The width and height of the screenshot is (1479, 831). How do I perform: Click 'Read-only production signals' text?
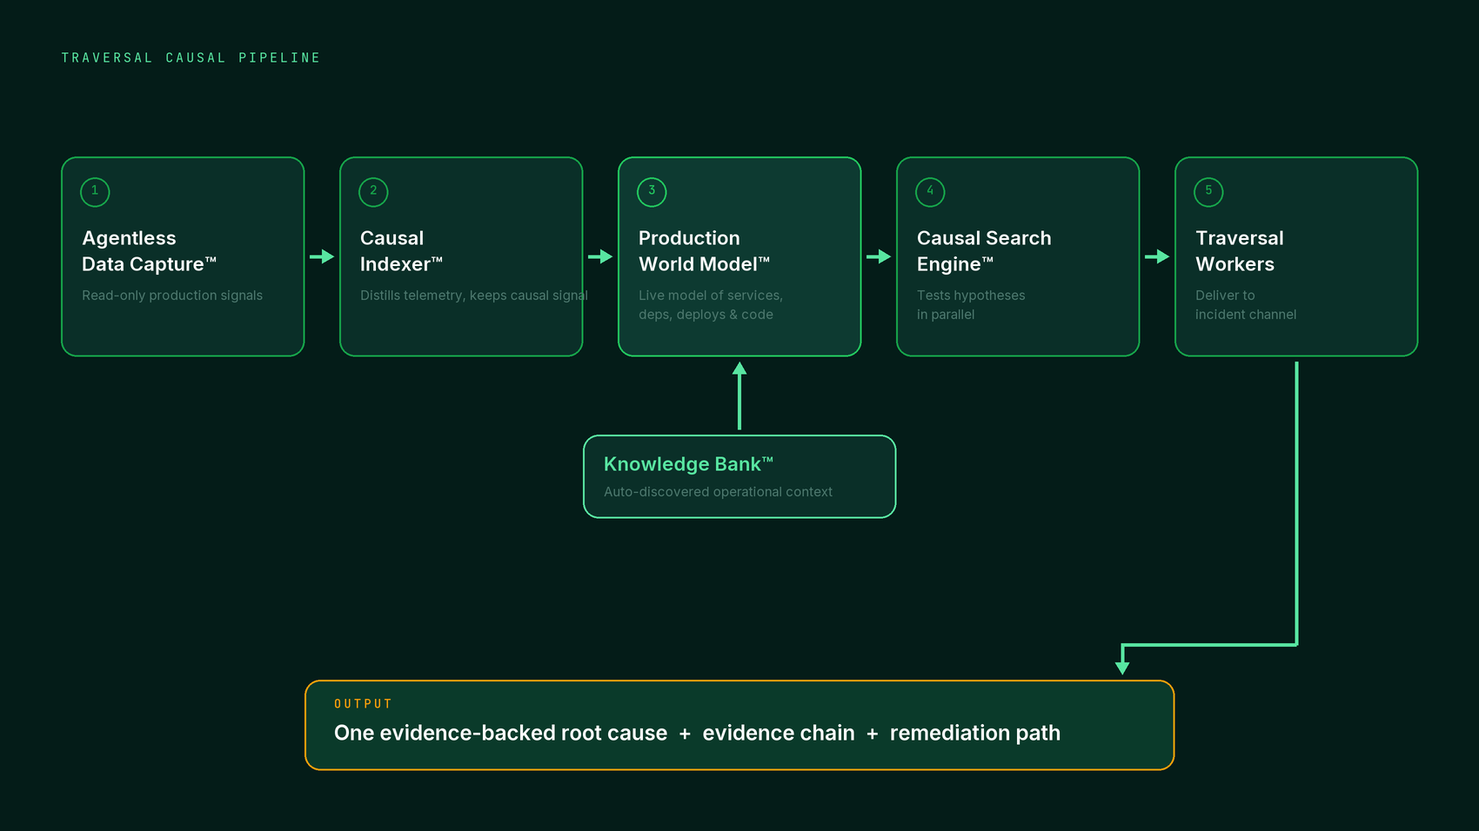pos(172,296)
